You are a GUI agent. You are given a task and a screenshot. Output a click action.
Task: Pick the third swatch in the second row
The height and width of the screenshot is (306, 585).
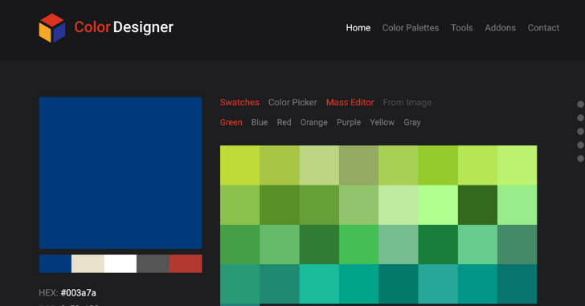319,205
